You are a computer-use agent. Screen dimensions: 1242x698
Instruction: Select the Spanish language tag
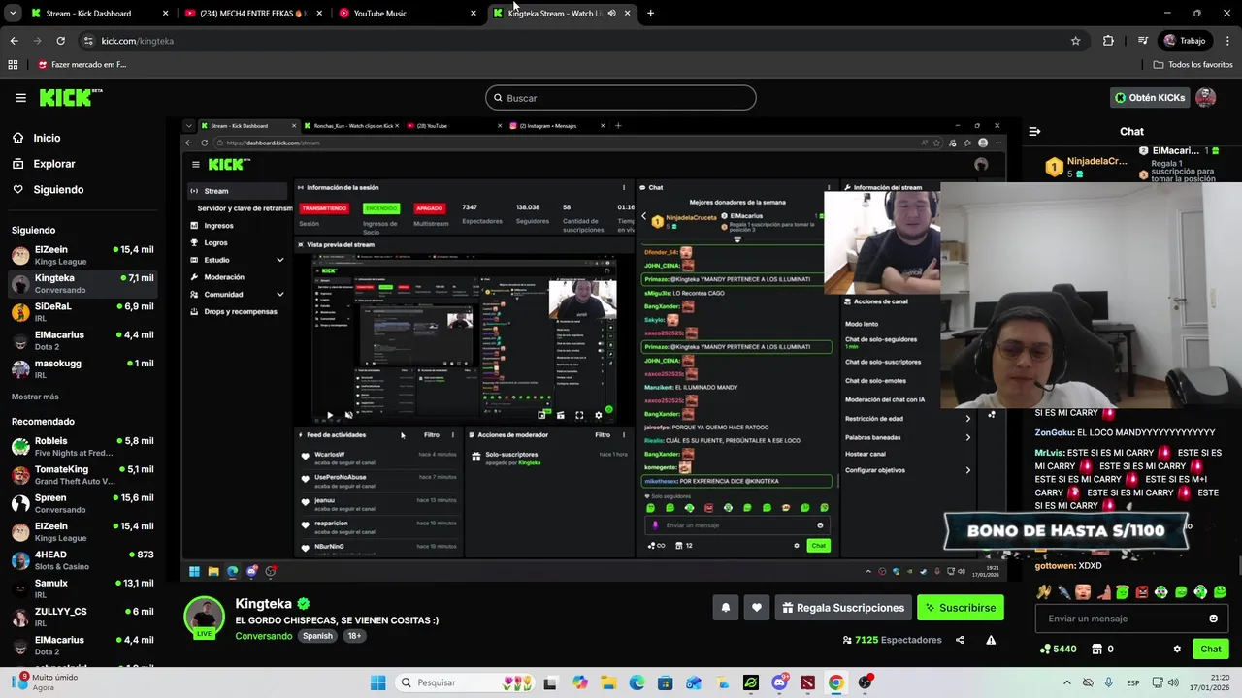click(x=317, y=636)
